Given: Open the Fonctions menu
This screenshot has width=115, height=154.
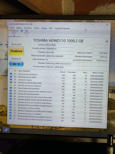Looking at the screenshot, I should [x=28, y=28].
